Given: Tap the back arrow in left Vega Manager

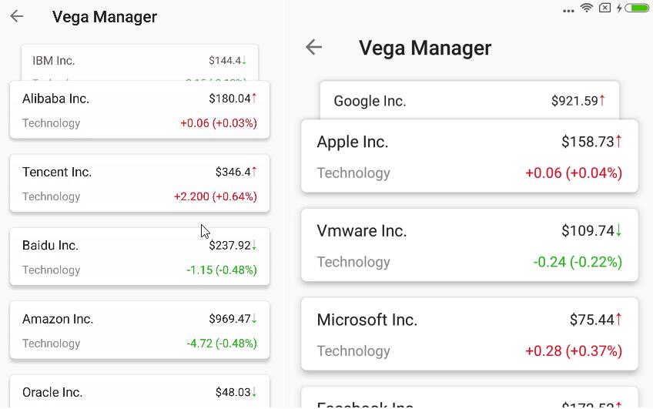Looking at the screenshot, I should 17,16.
